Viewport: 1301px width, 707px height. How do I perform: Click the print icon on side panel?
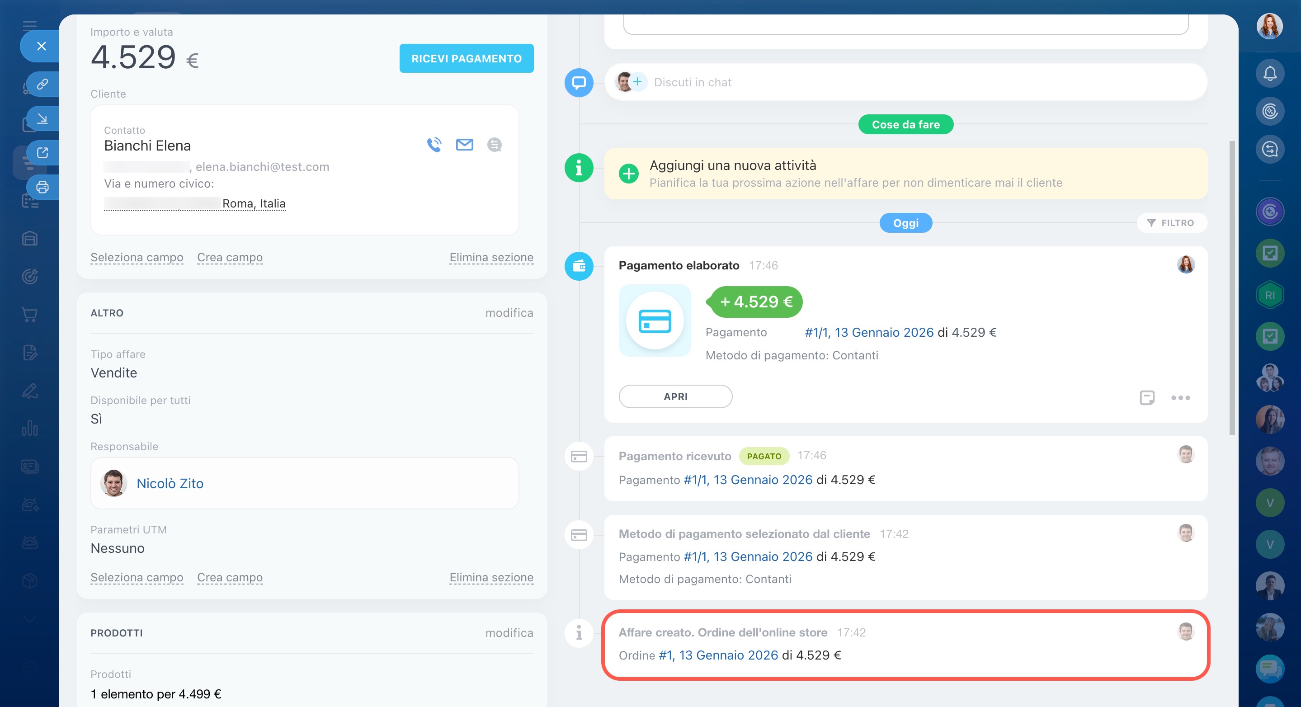(x=42, y=187)
